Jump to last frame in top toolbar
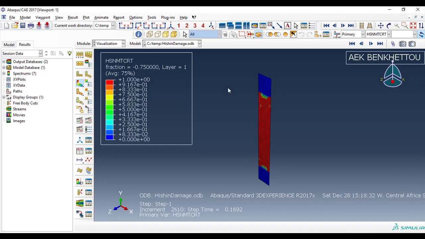Viewport: 425px width, 239px height. [351, 26]
